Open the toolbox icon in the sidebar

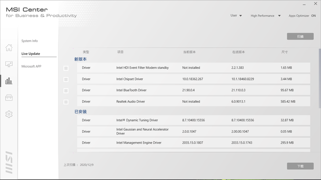pyautogui.click(x=9, y=98)
